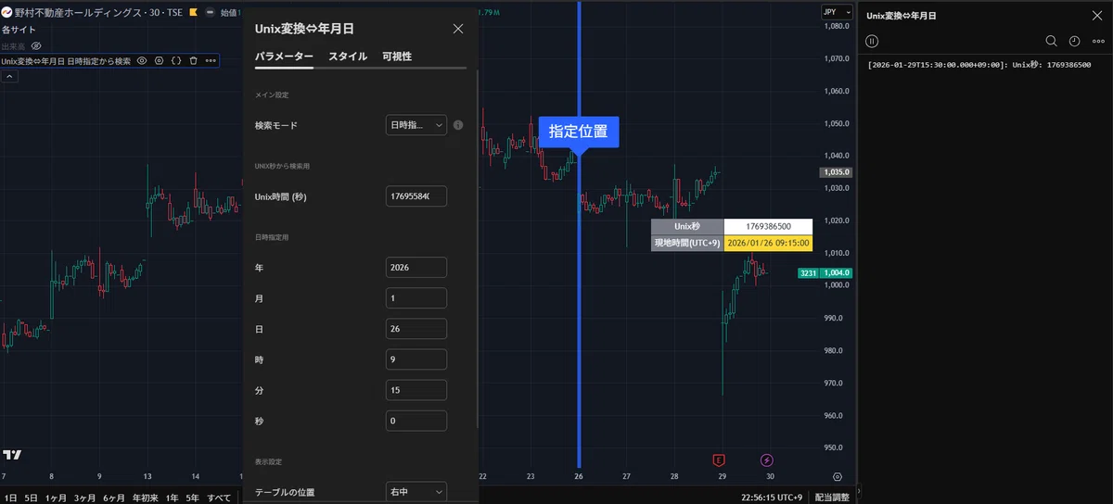Click the 1,035.0 price label on scale
Image resolution: width=1113 pixels, height=504 pixels.
pyautogui.click(x=836, y=172)
